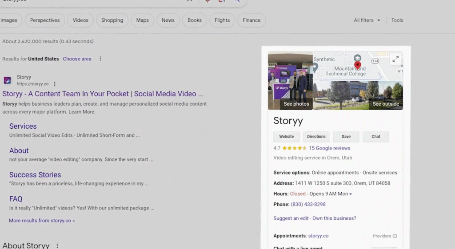The image size is (455, 249).
Task: Click the red map pin marker
Action: 358,66
